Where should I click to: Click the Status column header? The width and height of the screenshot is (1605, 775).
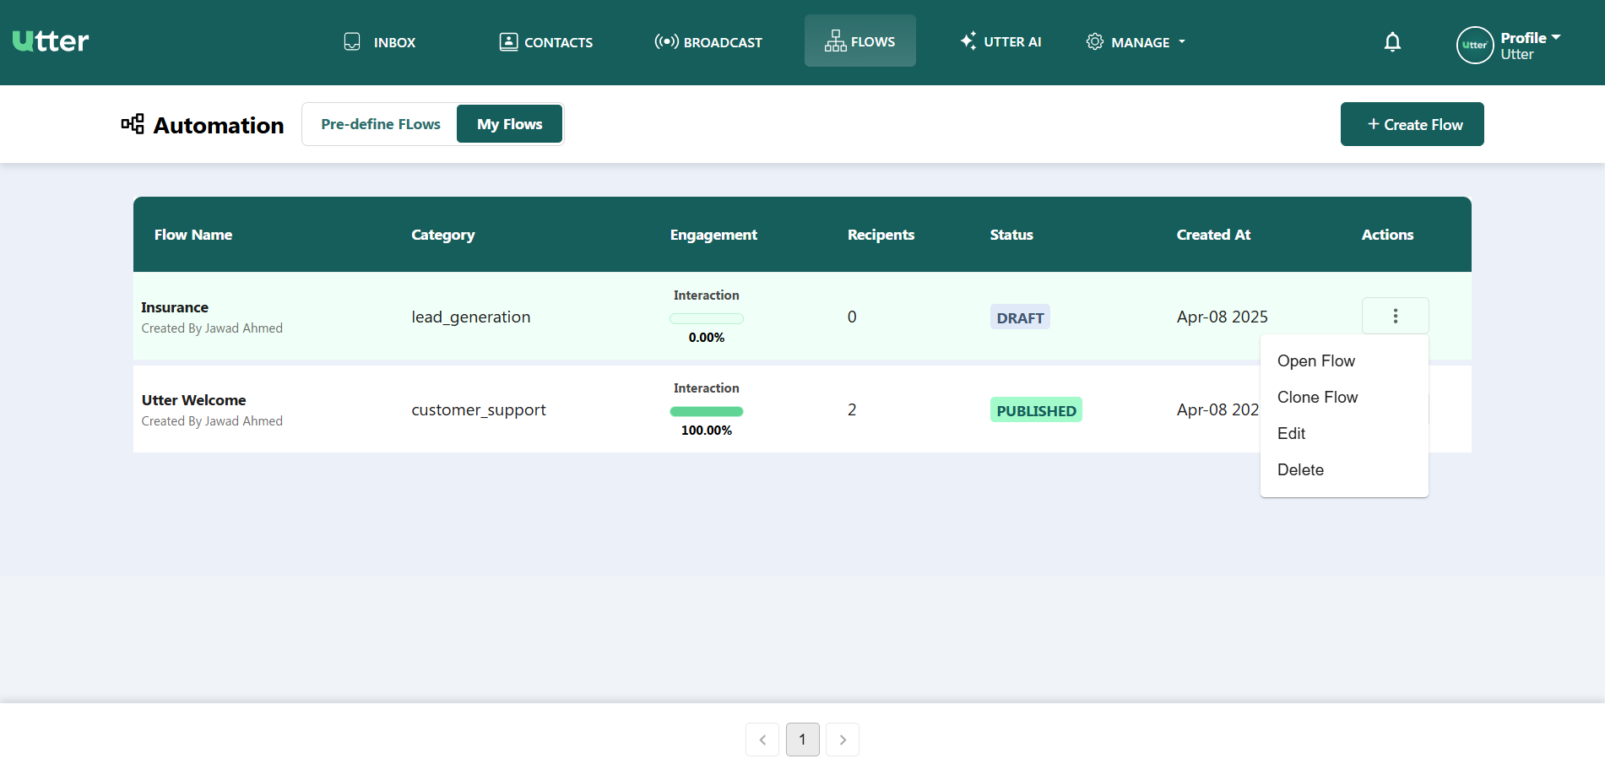pos(1011,235)
